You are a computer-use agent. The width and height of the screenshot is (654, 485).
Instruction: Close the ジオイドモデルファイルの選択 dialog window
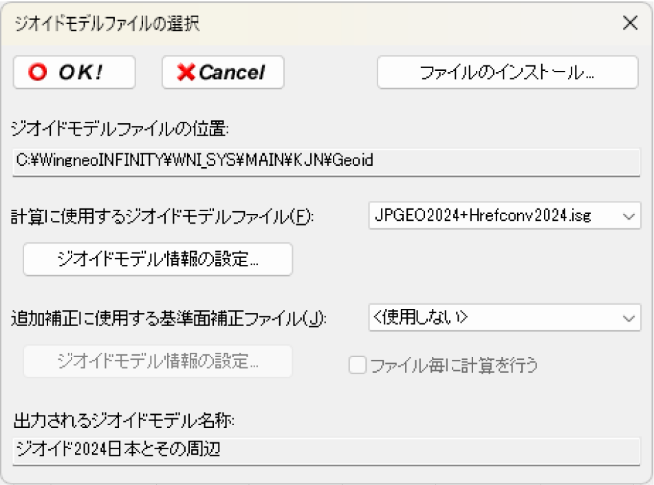point(630,23)
